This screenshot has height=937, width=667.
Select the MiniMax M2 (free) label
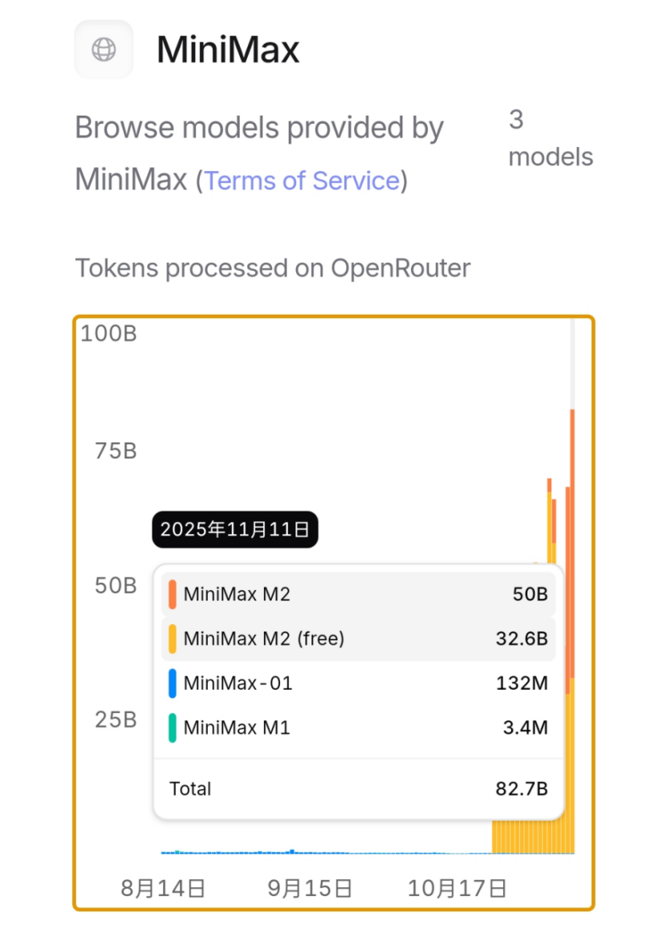pos(263,638)
